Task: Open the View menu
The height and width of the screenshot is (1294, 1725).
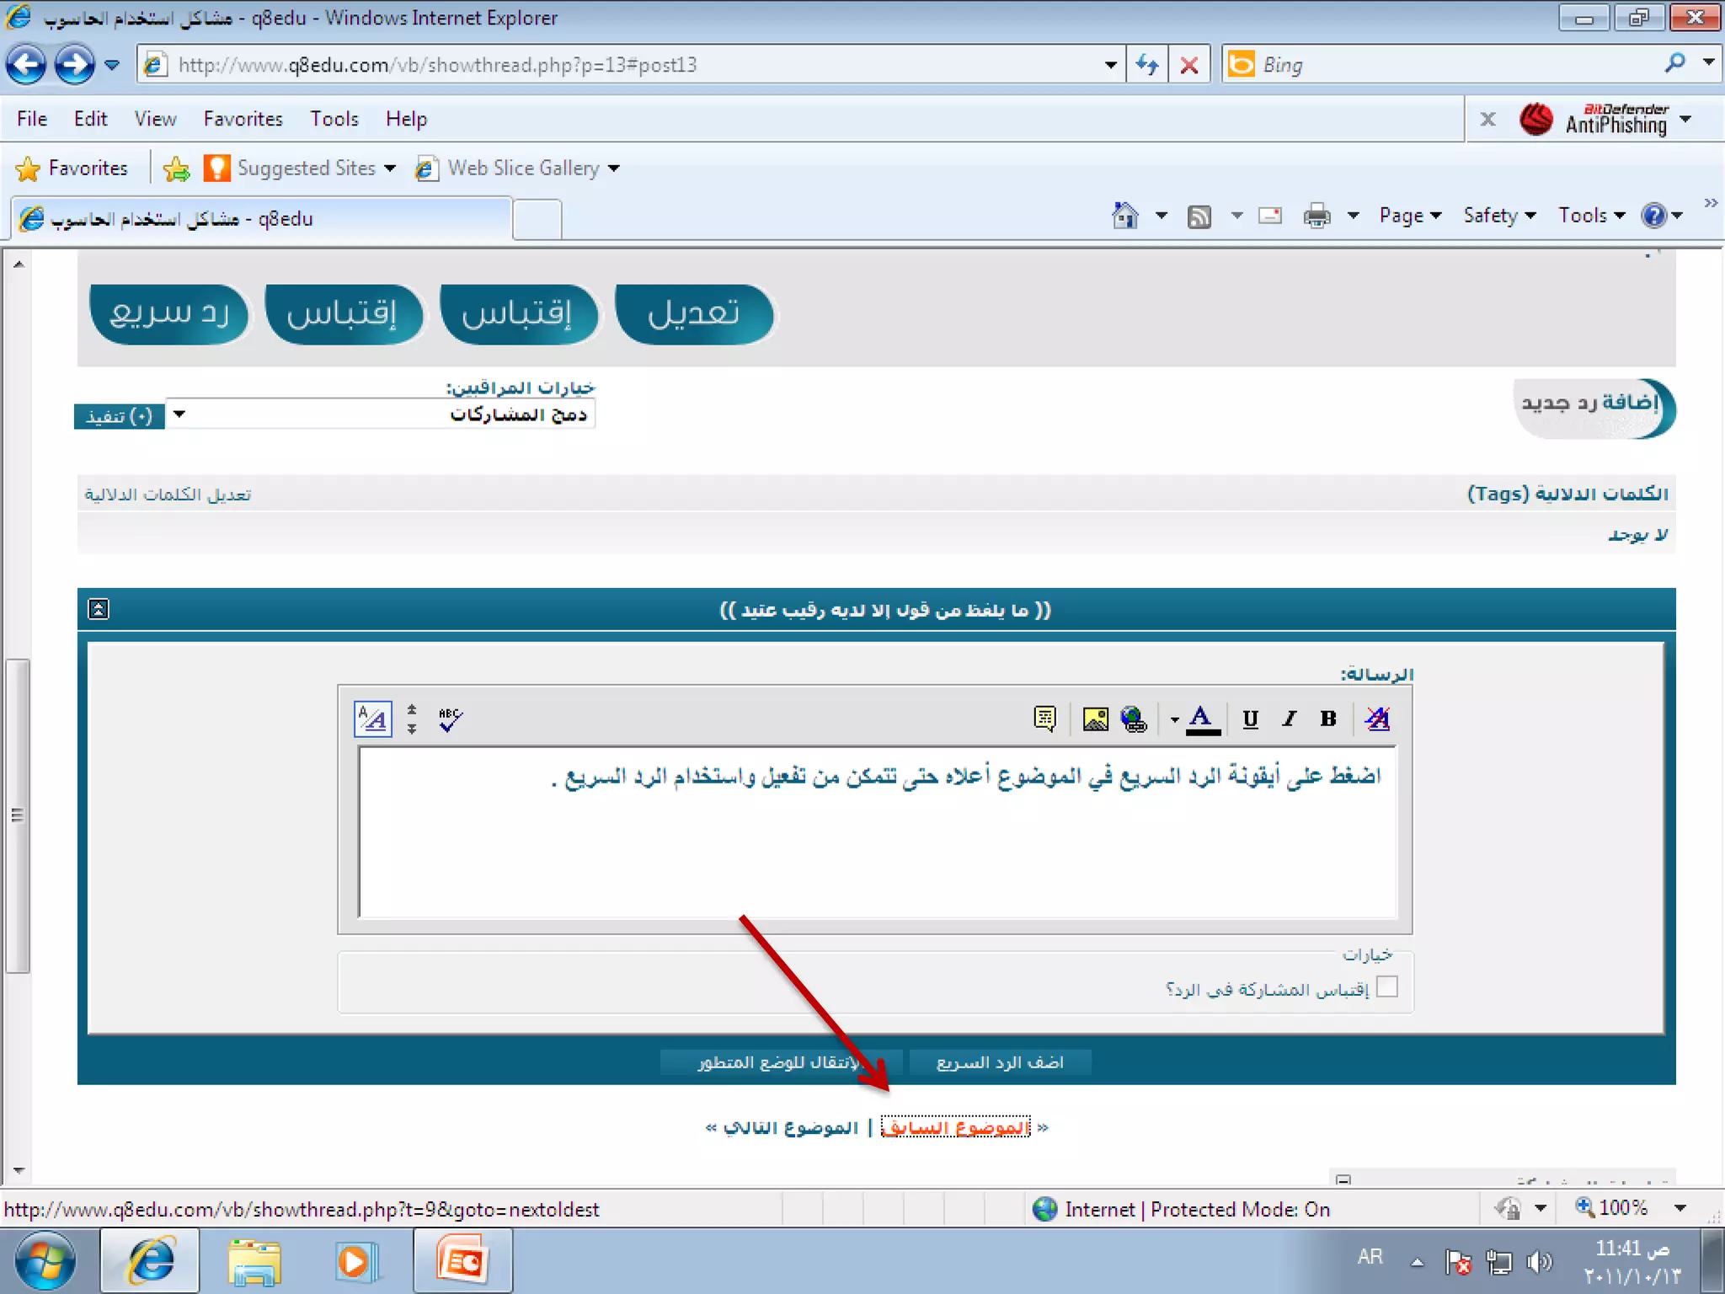Action: tap(155, 119)
